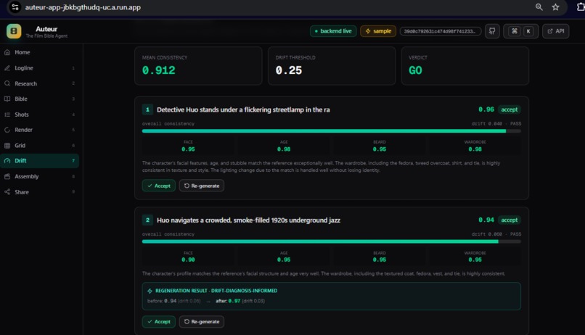Click shot 2 title Huo navigates
This screenshot has width=585, height=335.
248,220
